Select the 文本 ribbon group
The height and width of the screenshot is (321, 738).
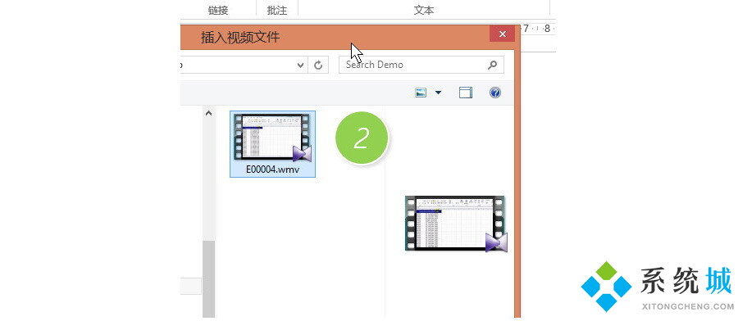[424, 11]
